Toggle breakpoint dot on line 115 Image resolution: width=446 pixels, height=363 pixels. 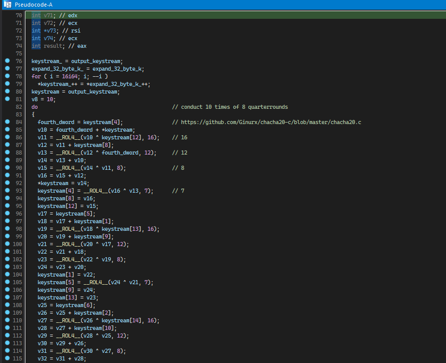click(8, 358)
